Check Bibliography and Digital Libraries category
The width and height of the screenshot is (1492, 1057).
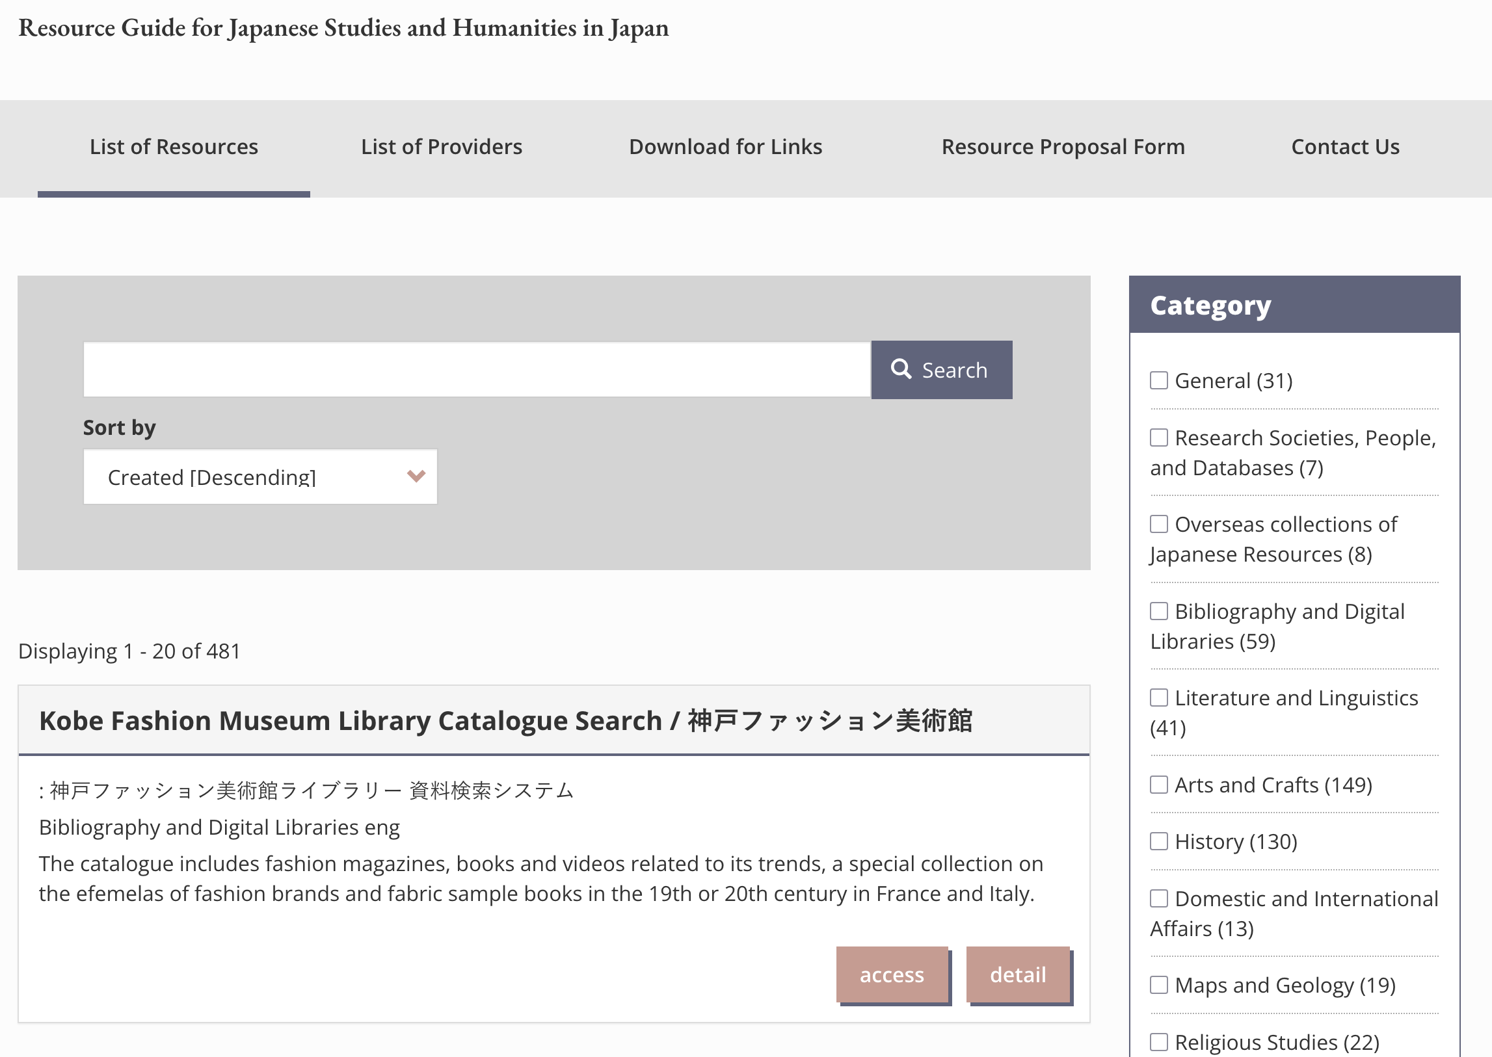click(x=1158, y=611)
